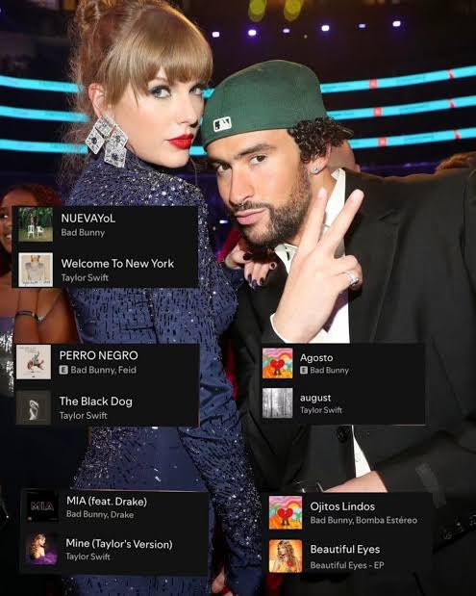Select the song title Welcome To New York
Viewport: 476px width, 596px height.
click(x=117, y=264)
